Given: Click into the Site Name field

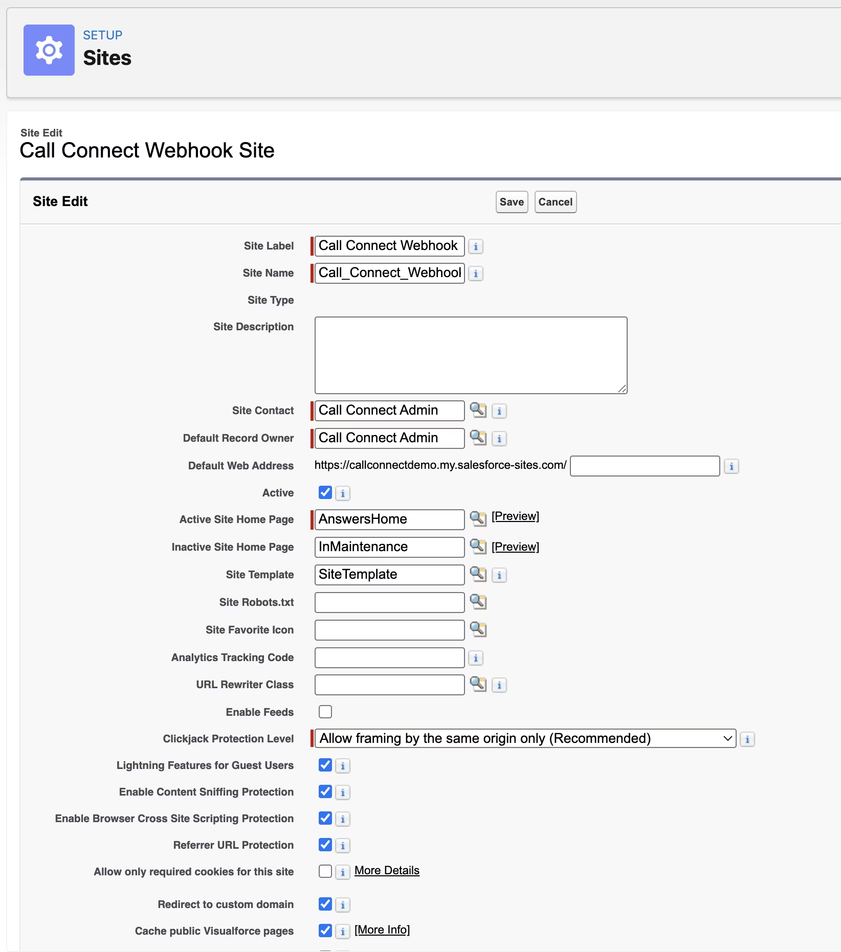Looking at the screenshot, I should point(390,273).
